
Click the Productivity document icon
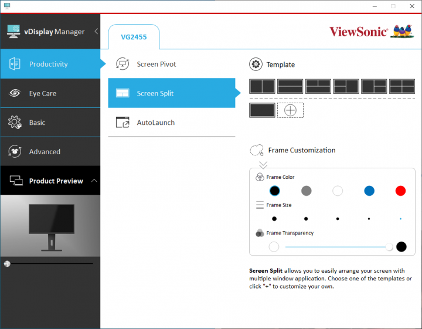coord(15,64)
